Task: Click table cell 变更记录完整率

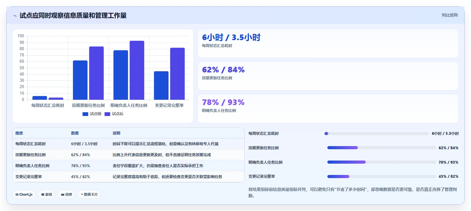Action: (x=29, y=177)
